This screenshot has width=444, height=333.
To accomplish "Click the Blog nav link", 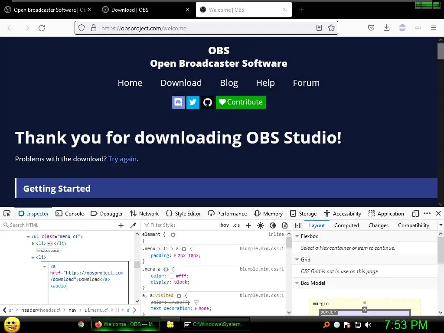I will pos(229,83).
